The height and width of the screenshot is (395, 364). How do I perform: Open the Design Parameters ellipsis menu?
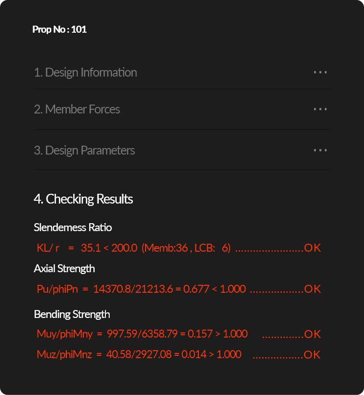pos(320,150)
